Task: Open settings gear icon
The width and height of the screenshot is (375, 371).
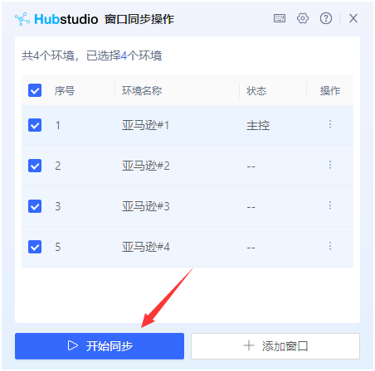Action: tap(303, 18)
